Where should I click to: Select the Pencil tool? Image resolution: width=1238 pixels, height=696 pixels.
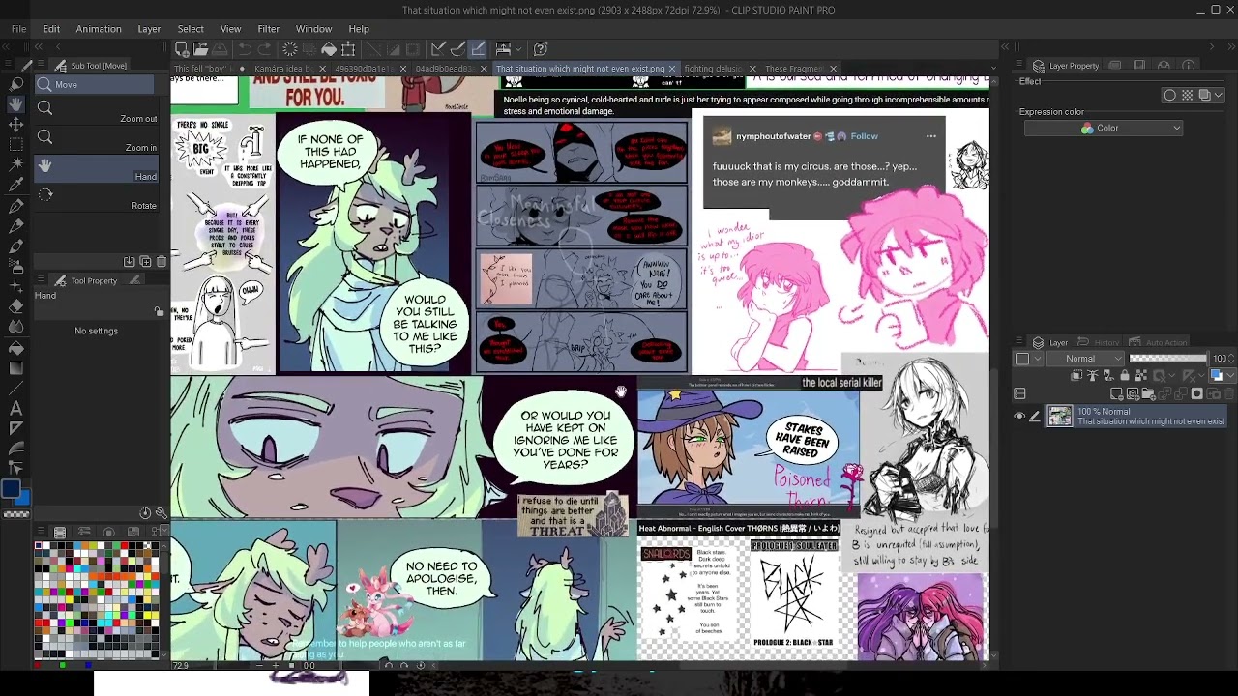[16, 226]
